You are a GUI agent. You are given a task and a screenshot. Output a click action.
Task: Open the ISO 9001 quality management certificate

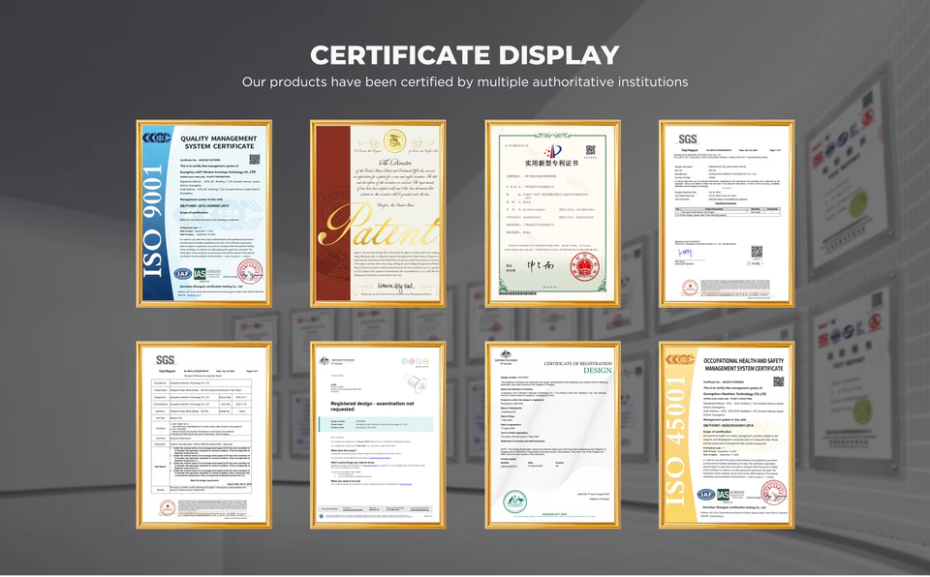[x=204, y=214]
